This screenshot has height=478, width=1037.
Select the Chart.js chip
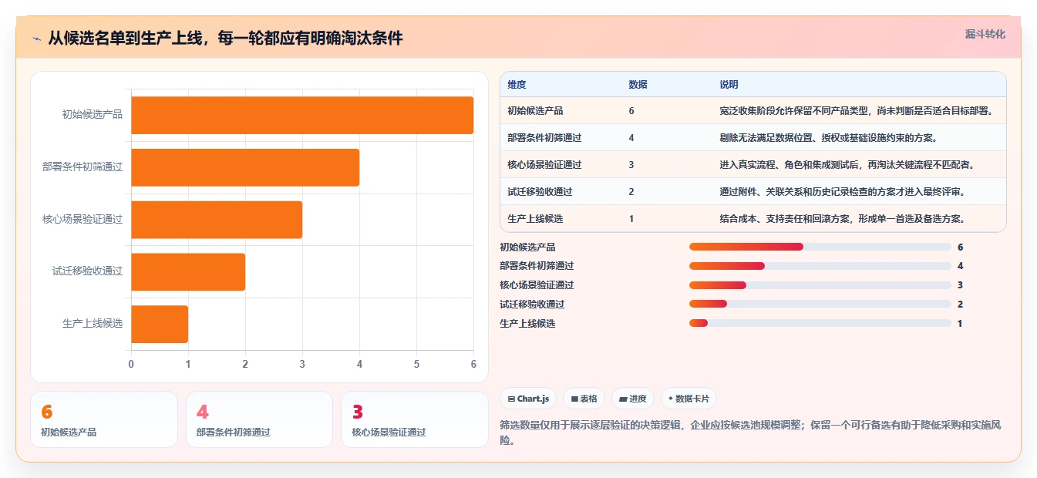528,399
